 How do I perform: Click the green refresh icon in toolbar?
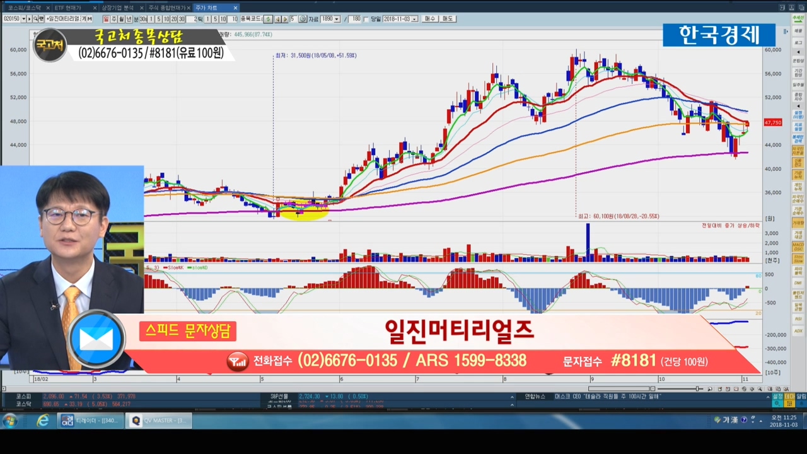click(268, 19)
